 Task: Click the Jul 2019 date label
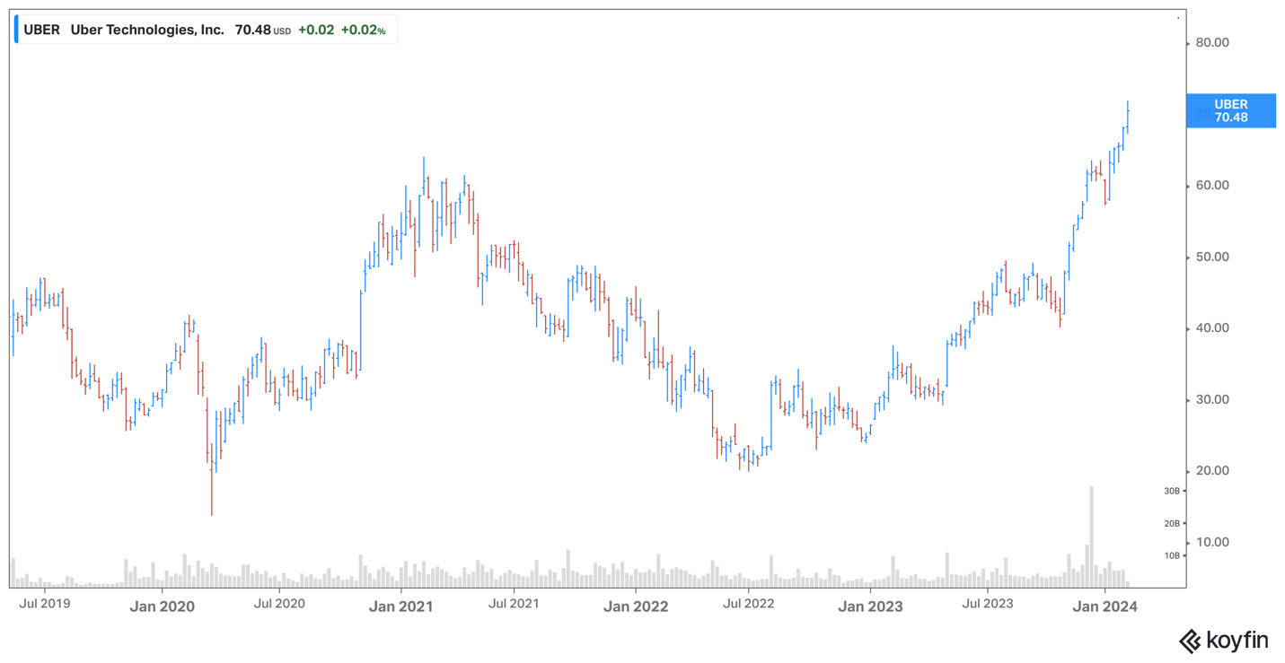point(45,604)
